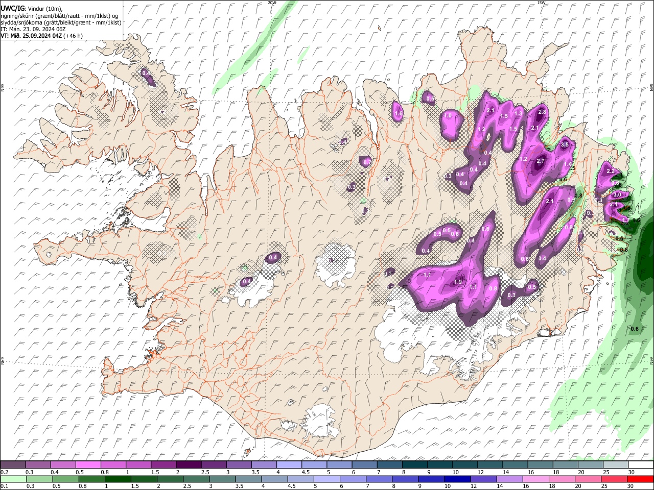Click the crimson 25–30 rain scale swatch
654x490 pixels.
(x=614, y=479)
